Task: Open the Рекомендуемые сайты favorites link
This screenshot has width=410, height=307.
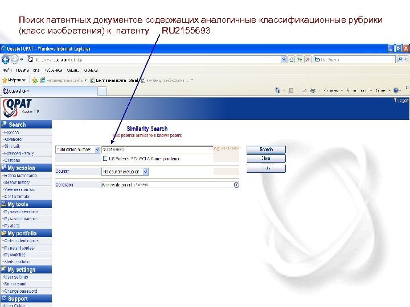Action: (64, 80)
